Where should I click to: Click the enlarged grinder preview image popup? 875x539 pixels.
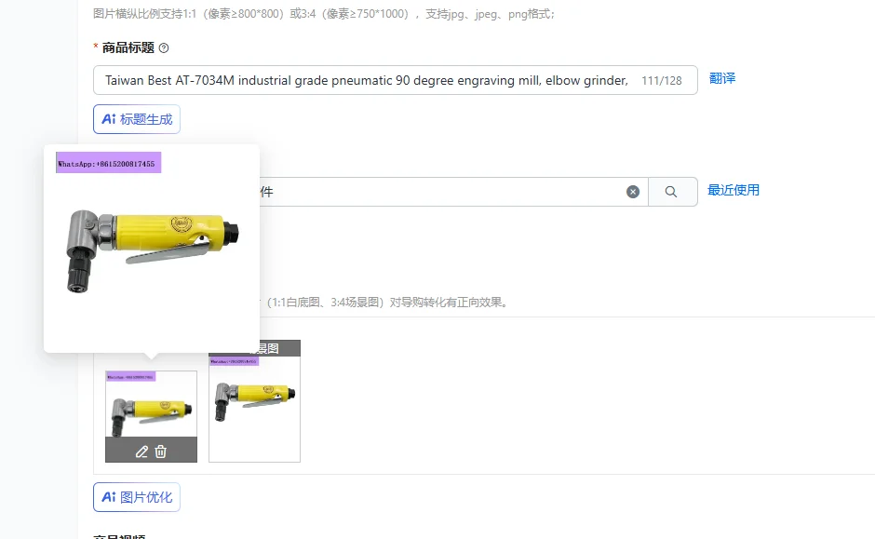152,249
